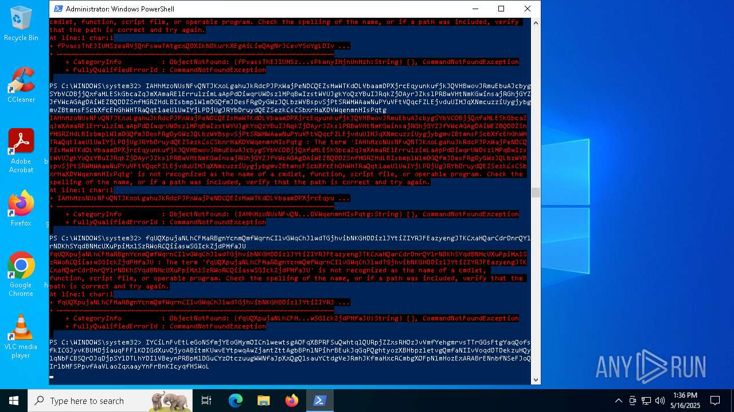Click the taskbar search box

(x=110, y=401)
